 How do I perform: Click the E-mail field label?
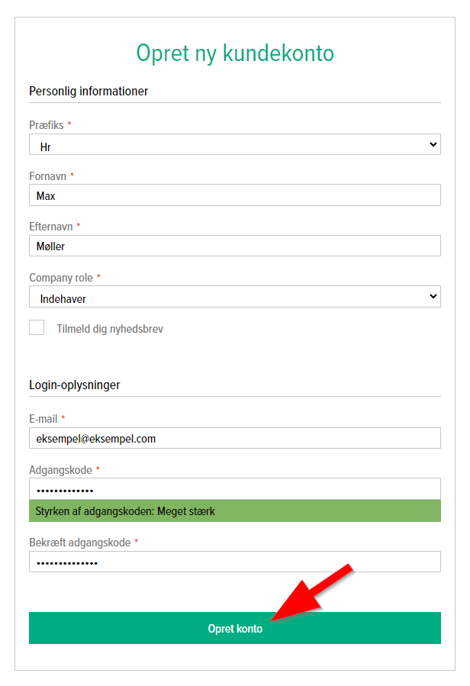pos(43,419)
